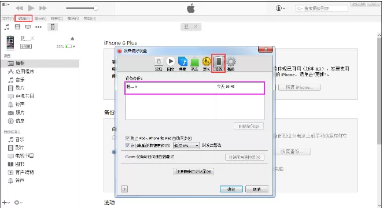
Task: Select the 设备 devices preferences tab
Action: [219, 63]
